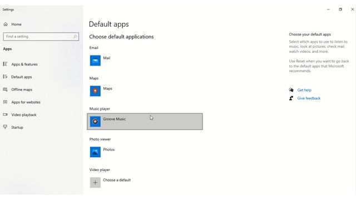Click the Startup sidebar icon

(5, 127)
